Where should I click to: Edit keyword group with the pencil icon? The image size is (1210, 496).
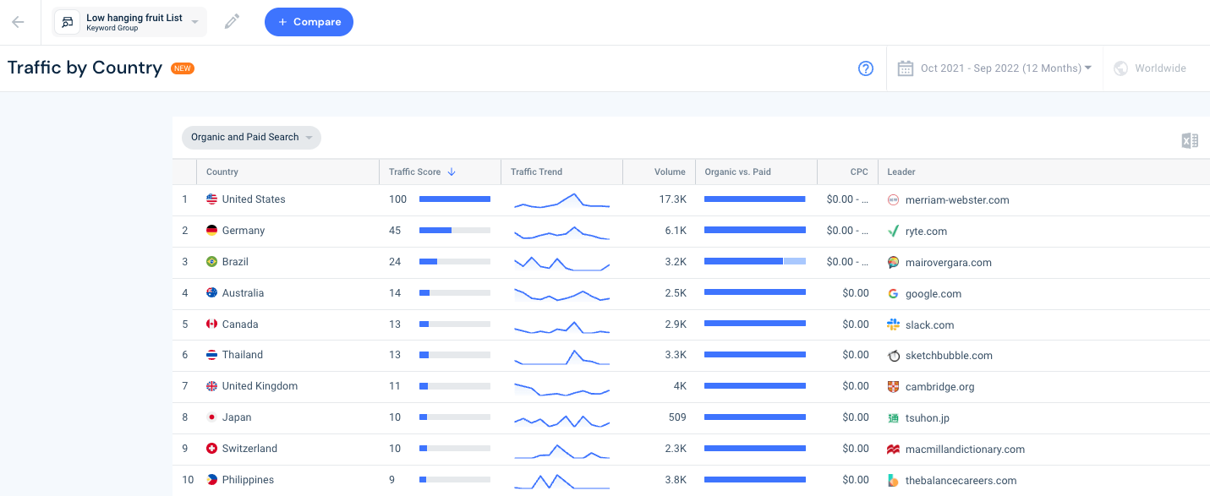(x=232, y=22)
